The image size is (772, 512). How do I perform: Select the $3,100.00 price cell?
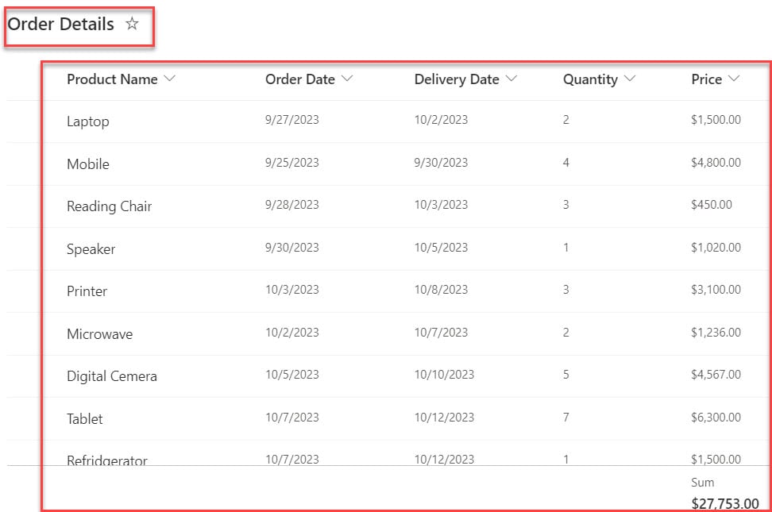tap(716, 290)
